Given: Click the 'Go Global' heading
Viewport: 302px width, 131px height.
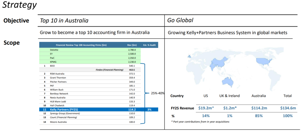Looking at the screenshot, I should [180, 20].
